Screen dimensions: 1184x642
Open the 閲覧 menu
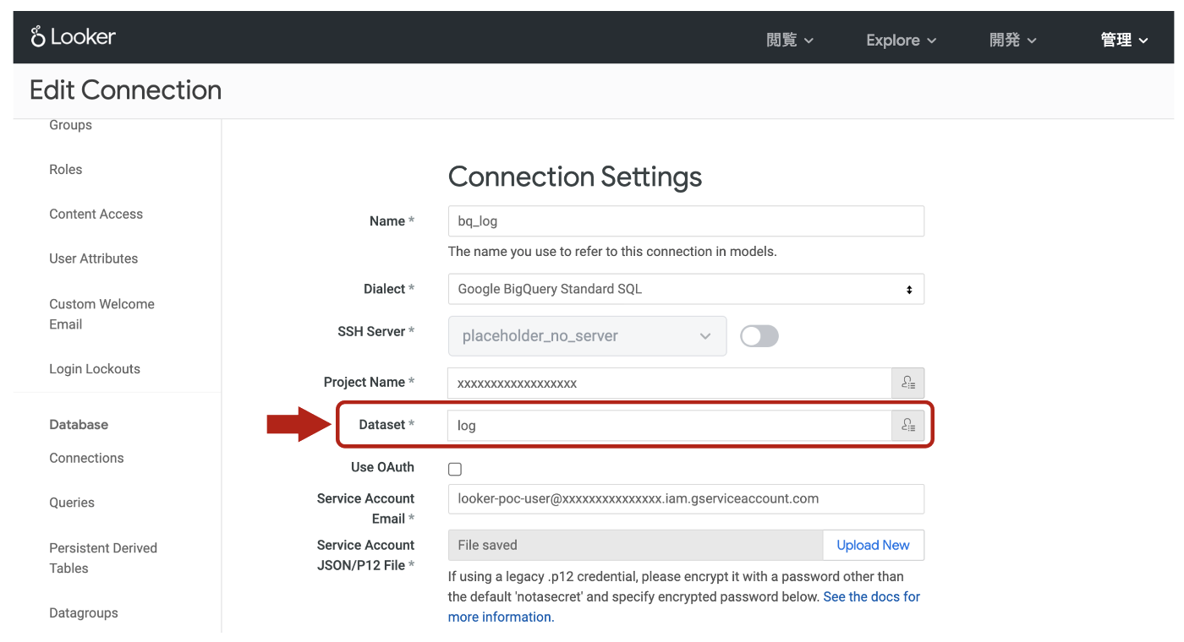tap(790, 40)
